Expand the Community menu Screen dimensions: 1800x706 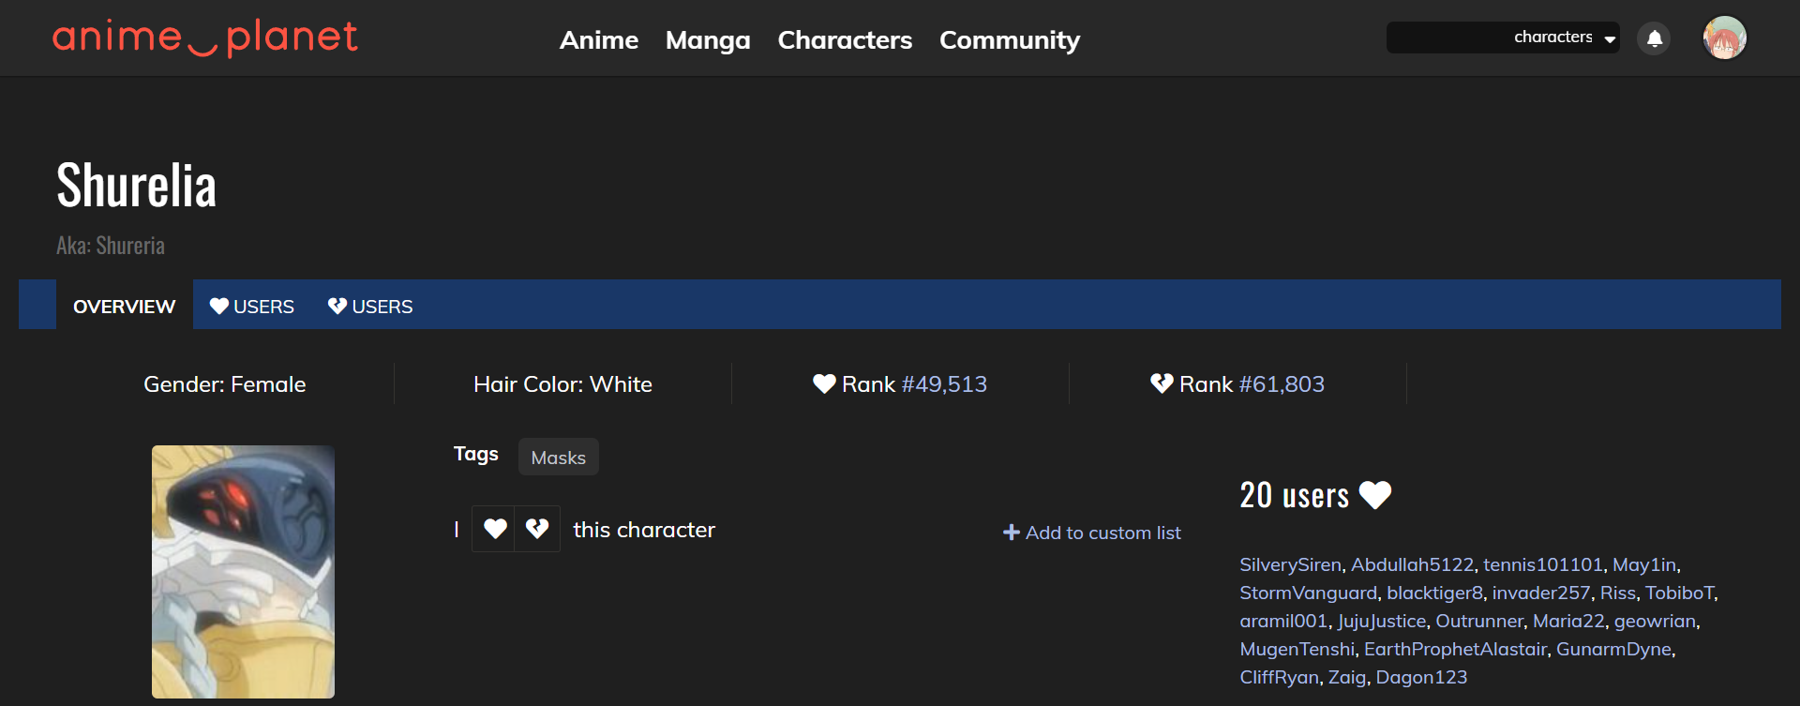pos(1010,40)
